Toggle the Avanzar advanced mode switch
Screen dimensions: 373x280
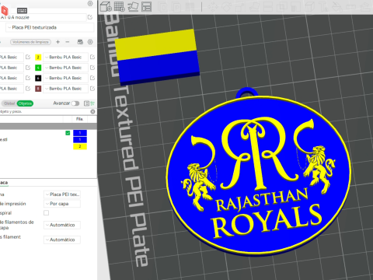75,103
